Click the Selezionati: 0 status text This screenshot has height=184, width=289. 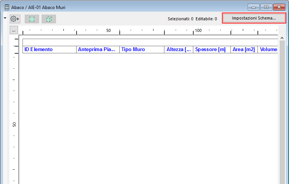pyautogui.click(x=181, y=19)
